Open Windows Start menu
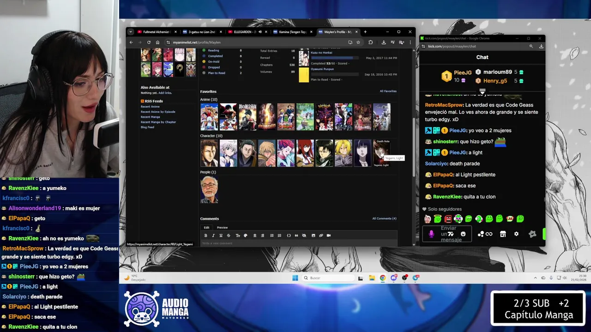The width and height of the screenshot is (591, 332). [295, 278]
